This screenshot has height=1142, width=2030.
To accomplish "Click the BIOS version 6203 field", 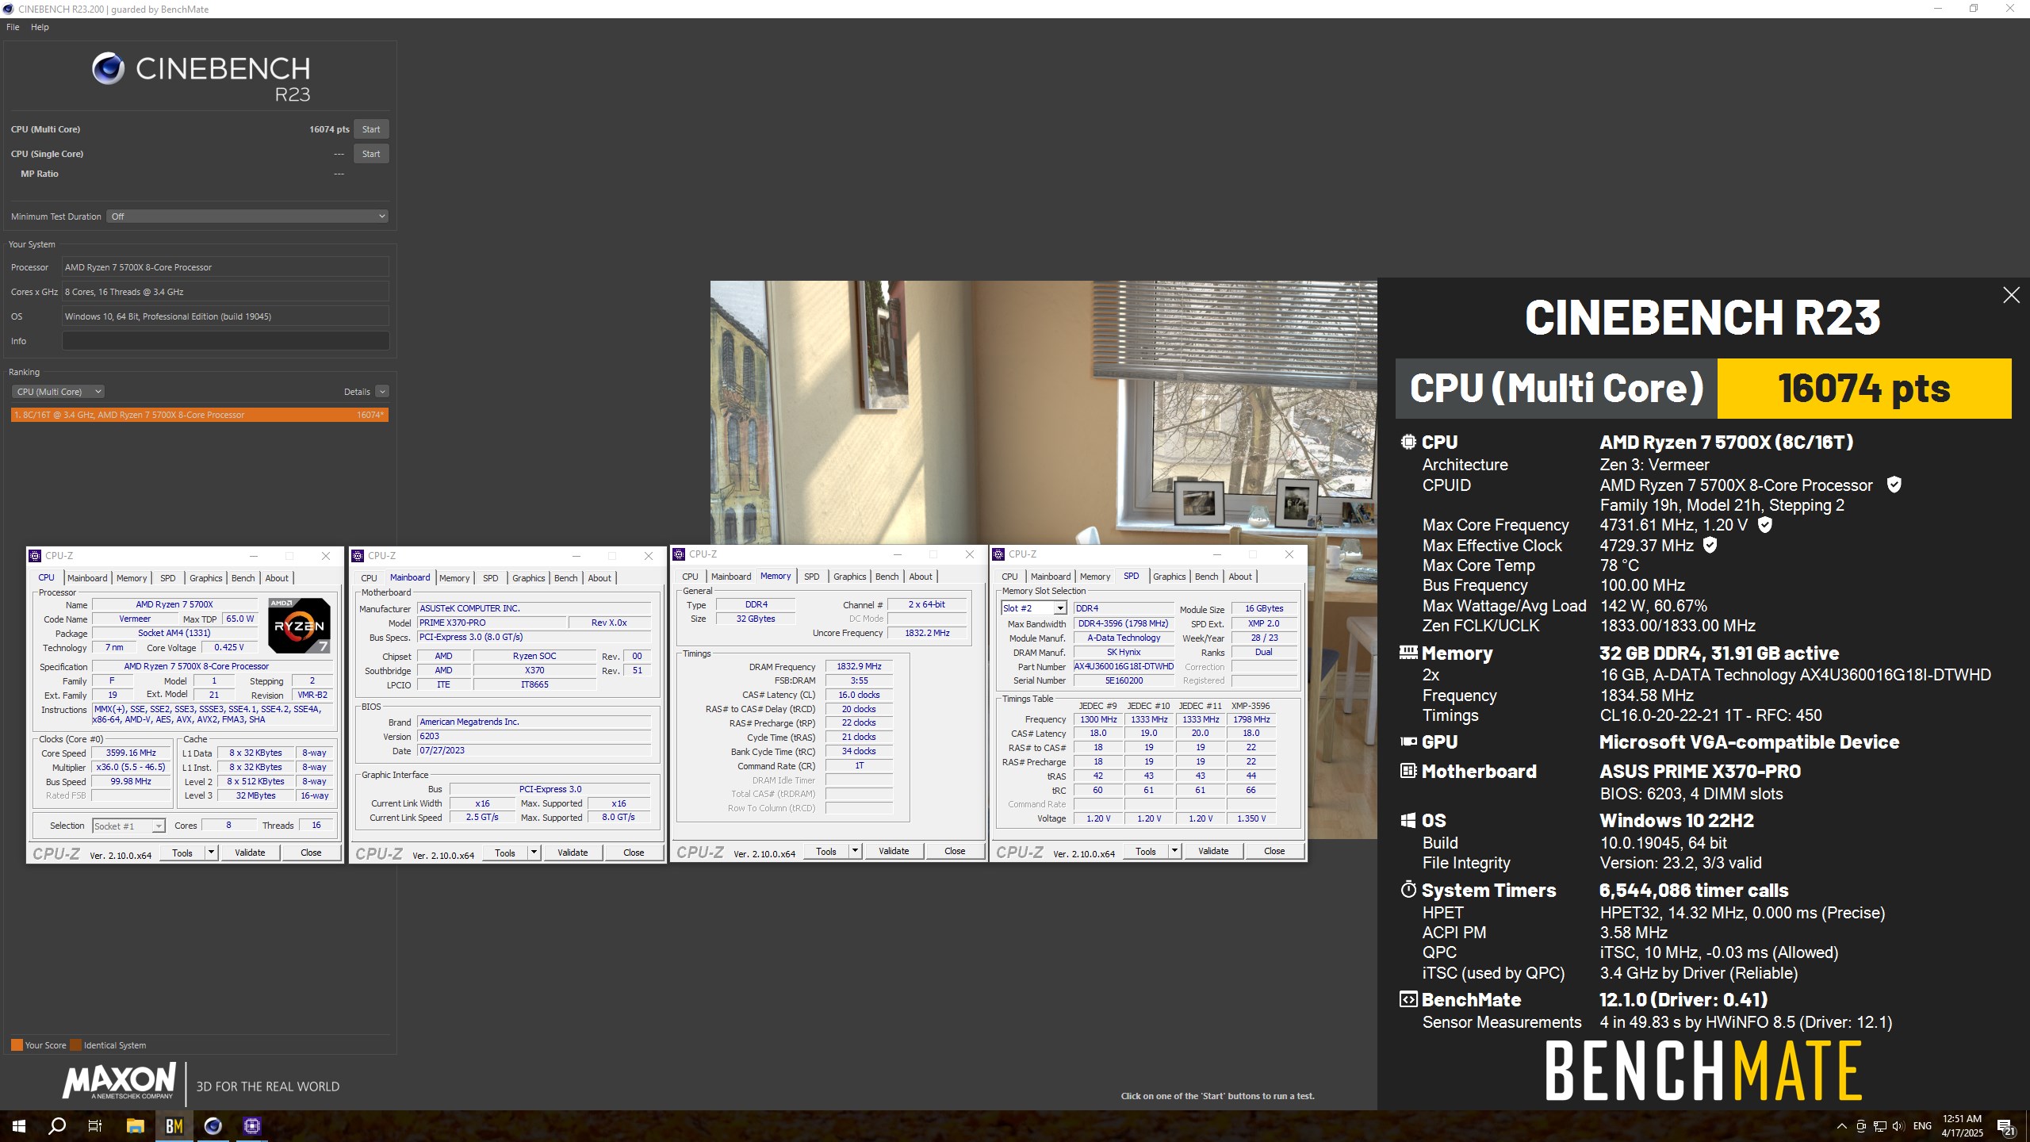I will pyautogui.click(x=534, y=736).
